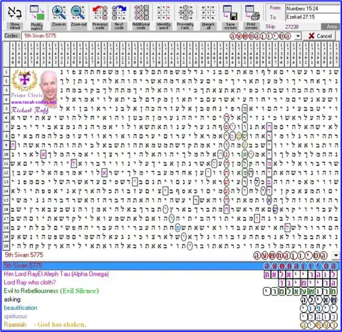Click row number 20 header of matrix
This screenshot has height=332, width=342.
point(6,246)
